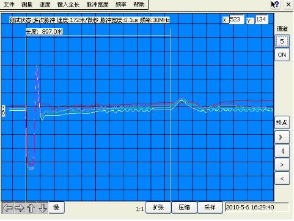Click the 采样 sampling button
294x221 pixels.
[210, 208]
